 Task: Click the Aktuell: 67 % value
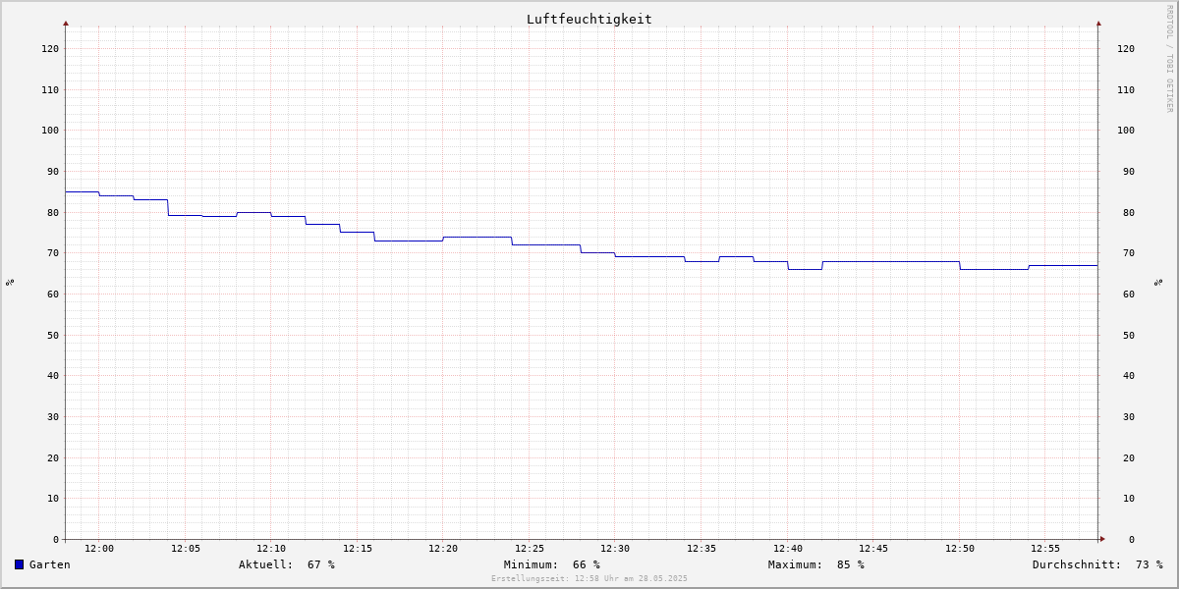287,564
